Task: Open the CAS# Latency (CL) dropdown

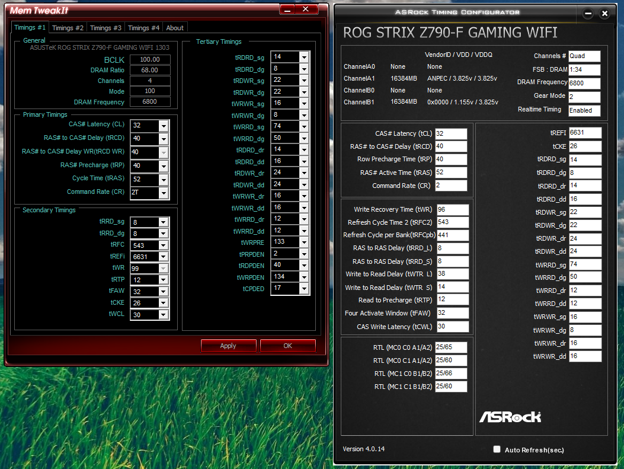Action: [164, 126]
